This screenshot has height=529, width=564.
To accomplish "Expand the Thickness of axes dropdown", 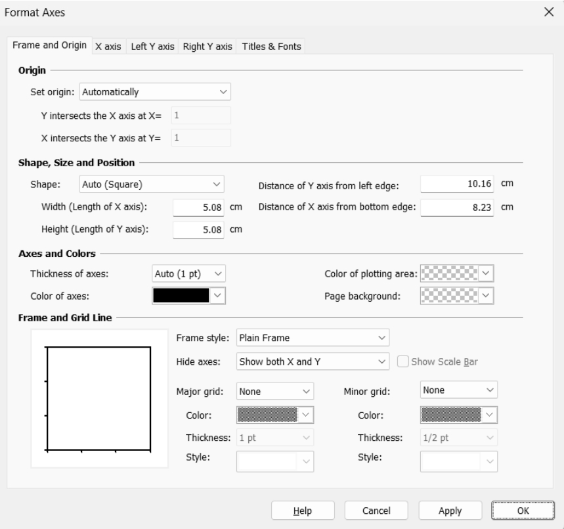I will (188, 273).
